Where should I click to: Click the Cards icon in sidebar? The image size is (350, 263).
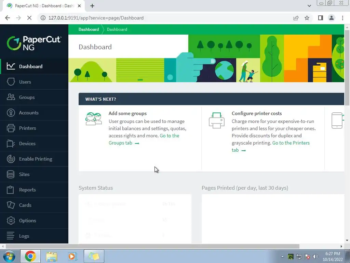click(11, 205)
